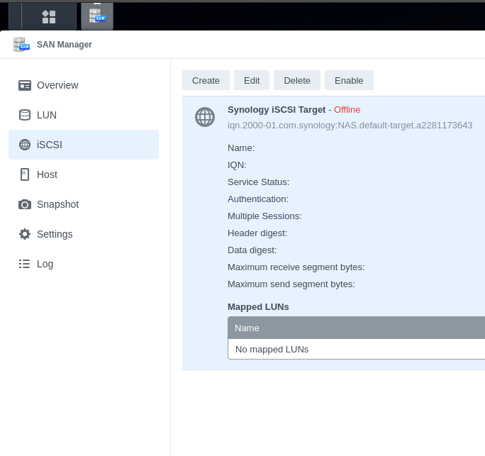The width and height of the screenshot is (485, 456).
Task: Click the iSCSI globe sidebar icon
Action: (x=25, y=145)
